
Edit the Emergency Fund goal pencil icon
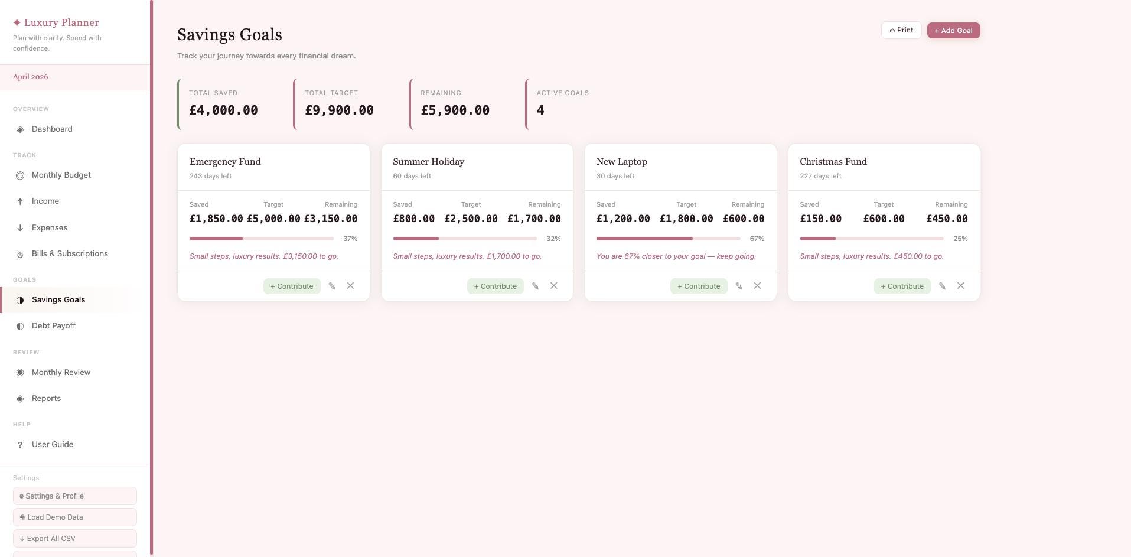[x=332, y=286]
